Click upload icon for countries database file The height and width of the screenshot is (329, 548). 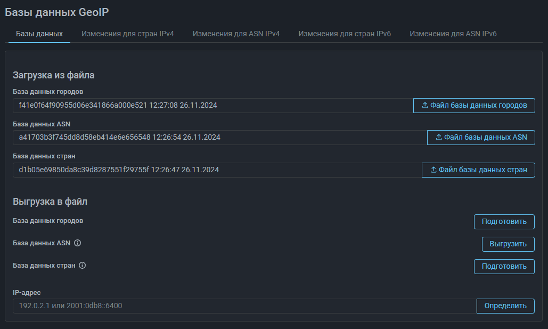click(434, 170)
